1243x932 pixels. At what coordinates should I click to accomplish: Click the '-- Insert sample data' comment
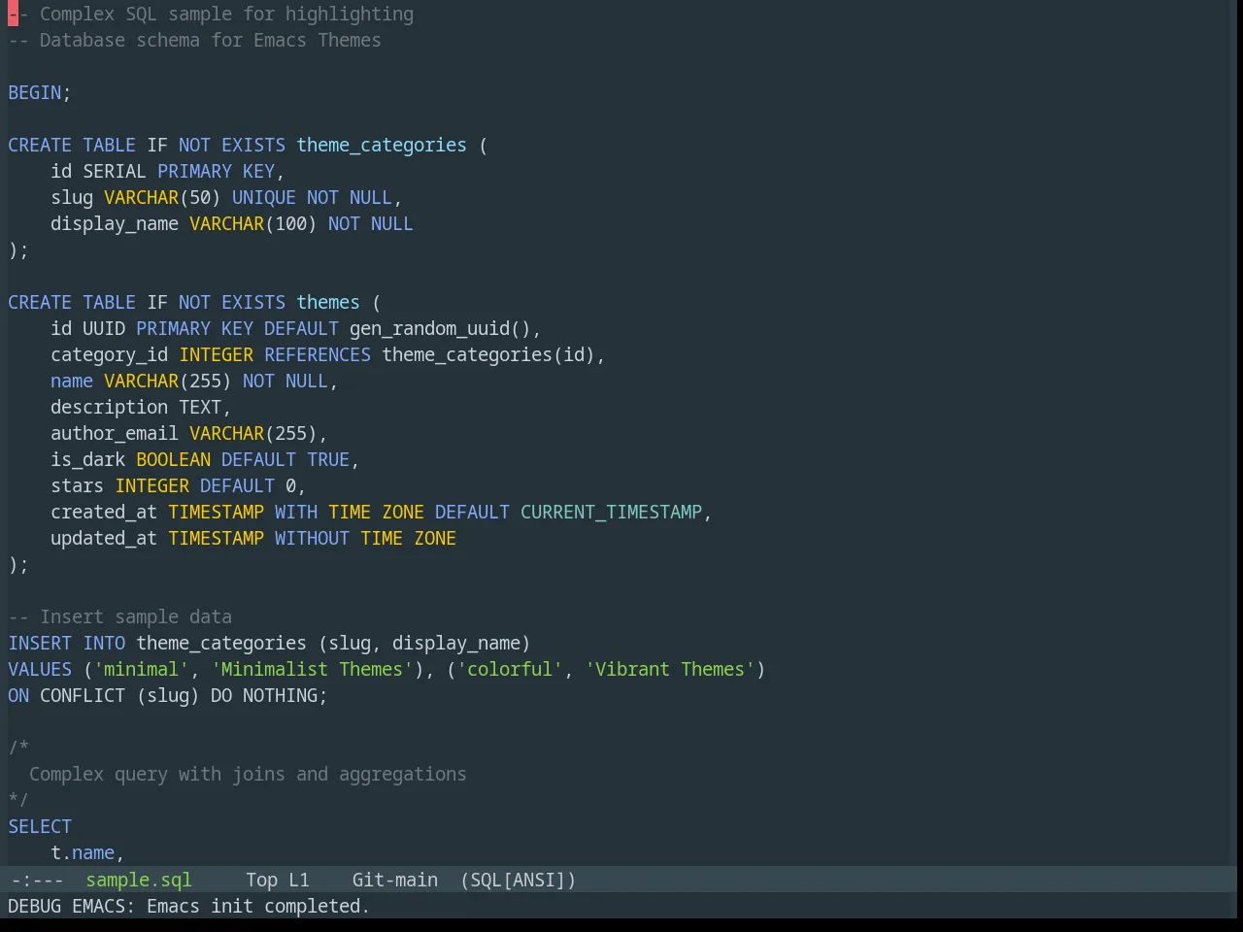[x=120, y=616]
